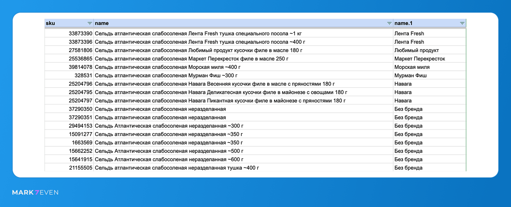511x207 pixels.
Task: Click 'Без бренда' in row 15662252
Action: [430, 151]
